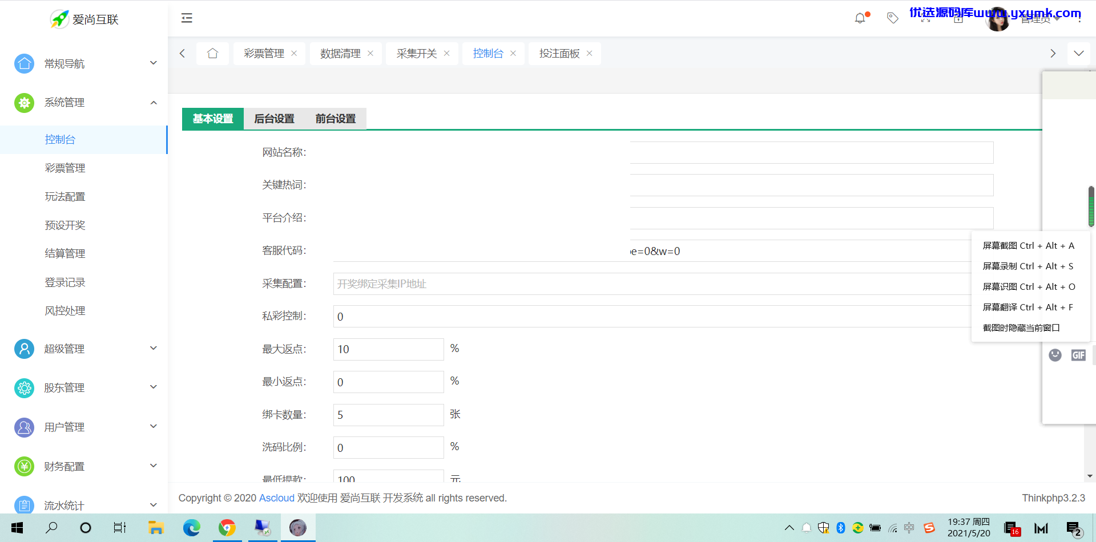
Task: Expand the 常规导航 menu
Action: pos(153,63)
